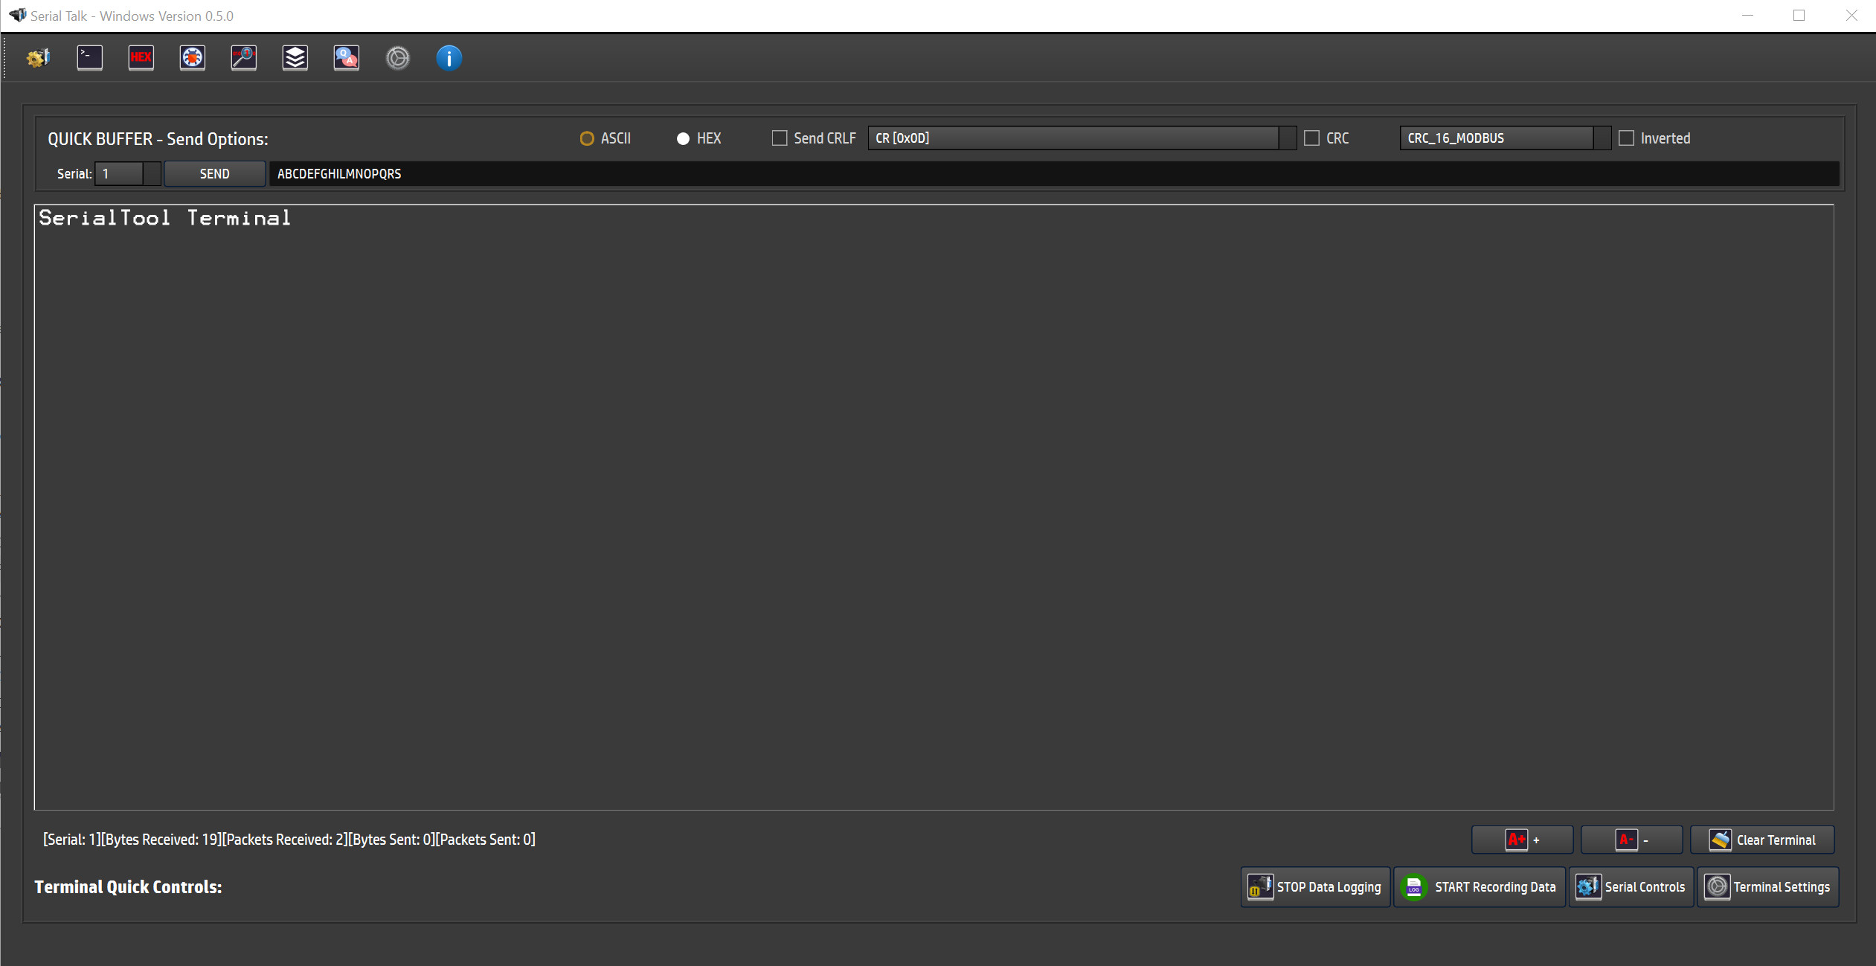Viewport: 1876px width, 966px height.
Task: Click the blue info icon
Action: click(449, 58)
